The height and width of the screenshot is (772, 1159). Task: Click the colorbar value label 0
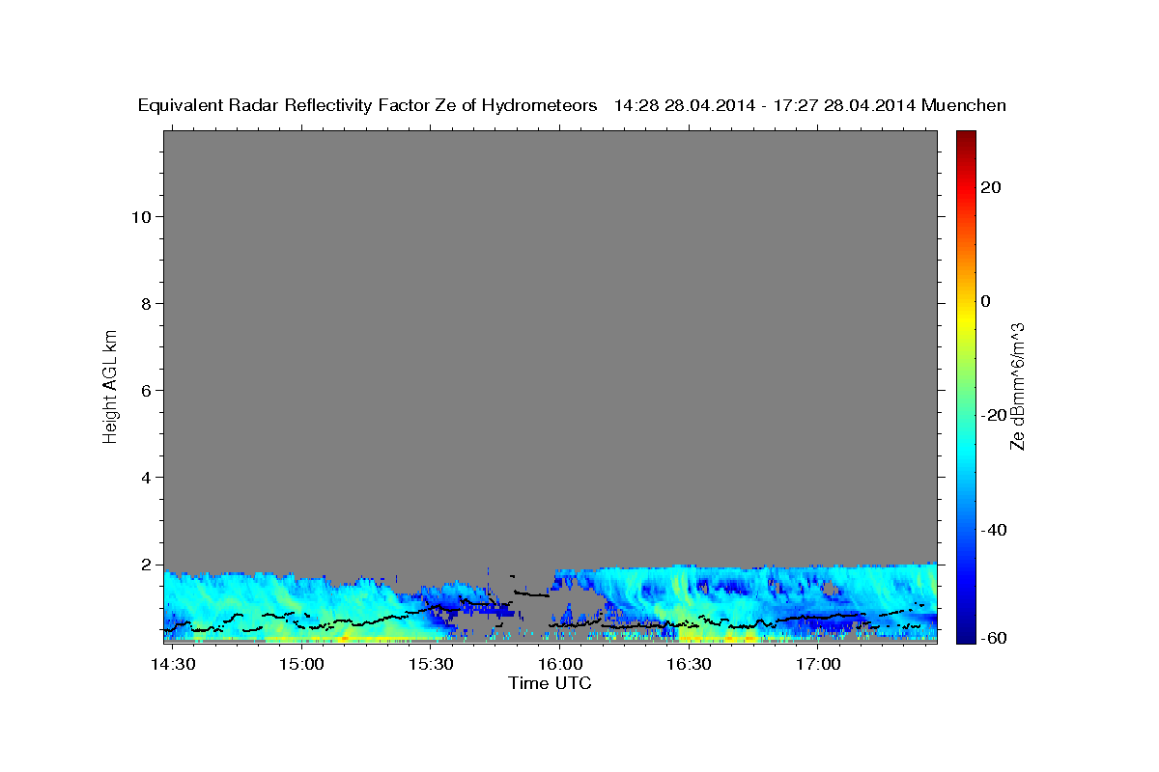point(985,301)
